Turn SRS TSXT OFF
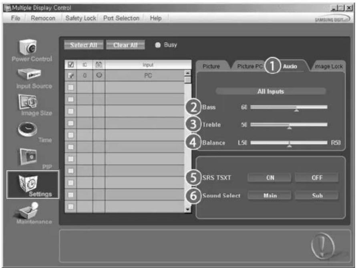The height and width of the screenshot is (268, 356). pyautogui.click(x=317, y=178)
